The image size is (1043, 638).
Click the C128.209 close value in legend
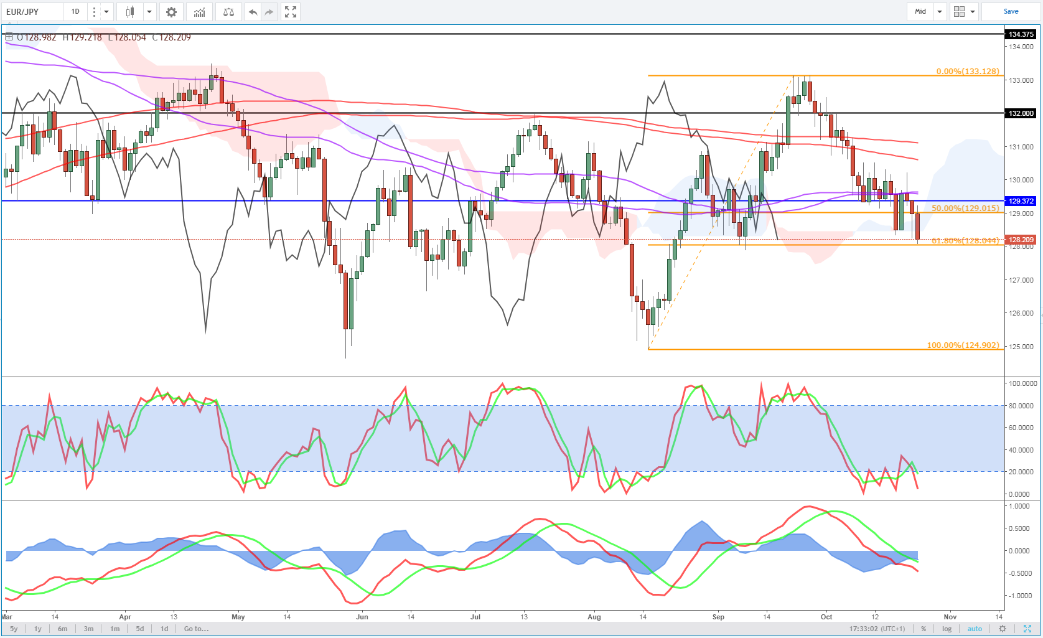pyautogui.click(x=172, y=37)
